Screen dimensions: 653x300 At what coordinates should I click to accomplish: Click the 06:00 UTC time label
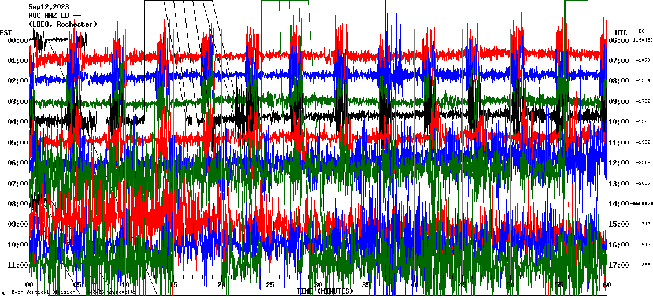[619, 40]
